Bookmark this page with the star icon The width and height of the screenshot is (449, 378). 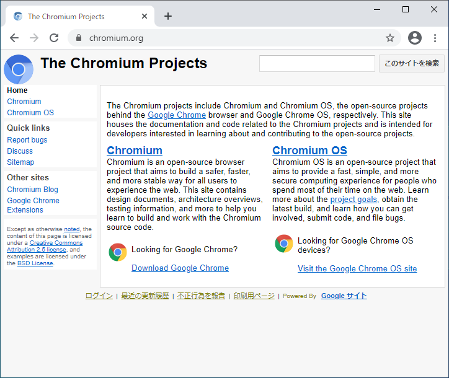point(389,38)
